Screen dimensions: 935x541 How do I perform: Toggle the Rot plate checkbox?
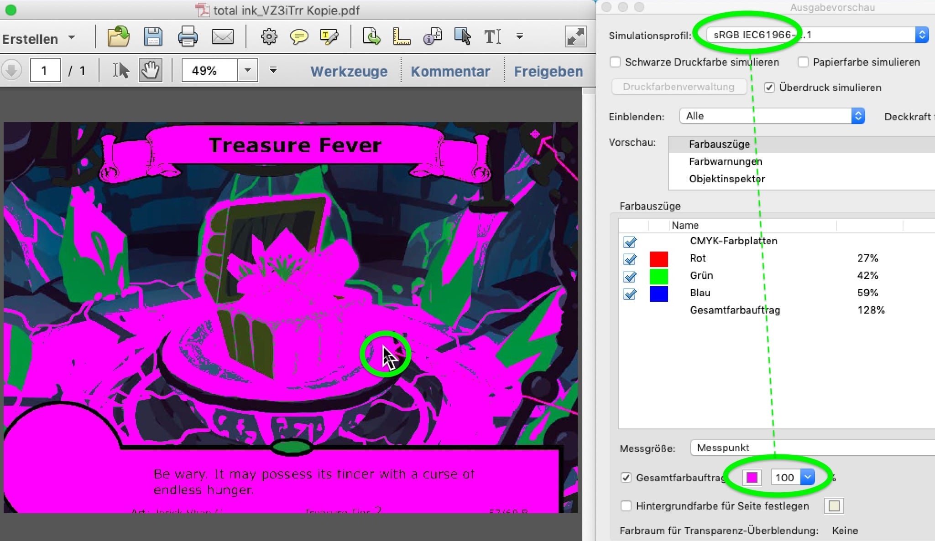[630, 259]
